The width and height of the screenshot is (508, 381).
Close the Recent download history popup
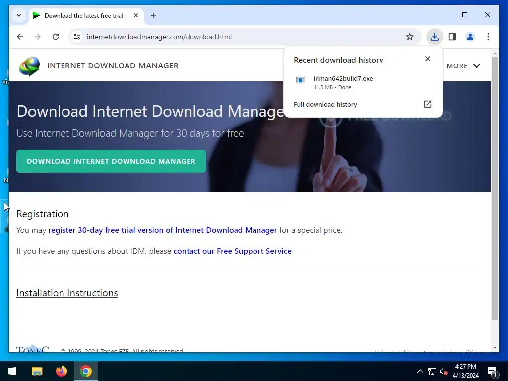tap(428, 59)
